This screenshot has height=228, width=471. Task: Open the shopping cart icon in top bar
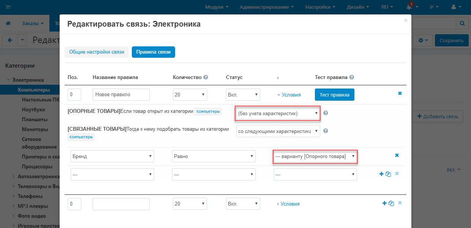[x=8, y=7]
